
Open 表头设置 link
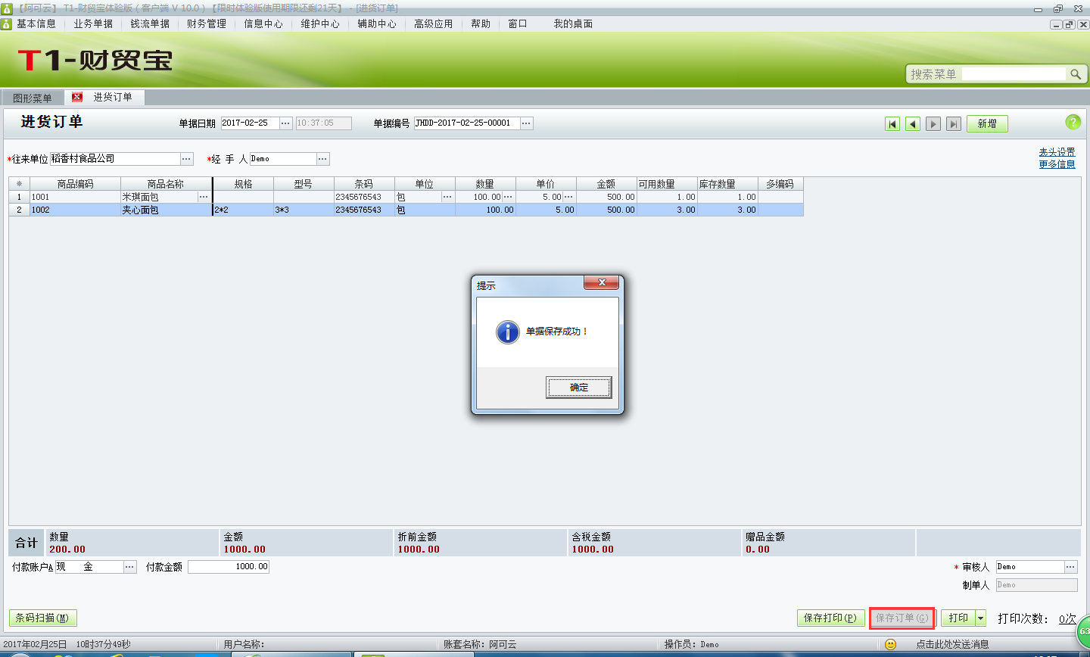pos(1057,151)
